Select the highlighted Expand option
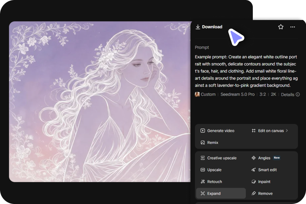The height and width of the screenshot is (204, 306). coord(221,193)
